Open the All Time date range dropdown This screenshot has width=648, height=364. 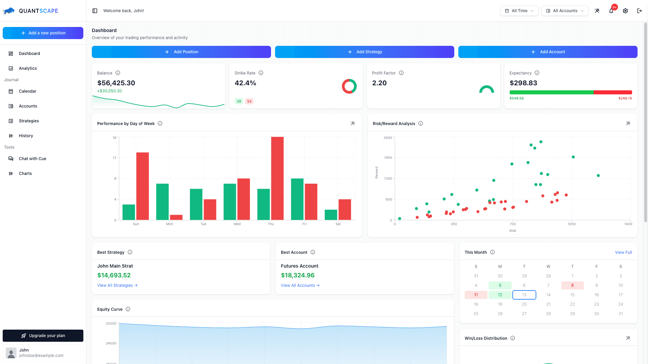[x=519, y=10]
